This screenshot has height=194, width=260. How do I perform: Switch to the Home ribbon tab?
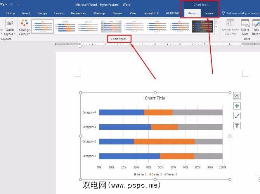(10, 13)
